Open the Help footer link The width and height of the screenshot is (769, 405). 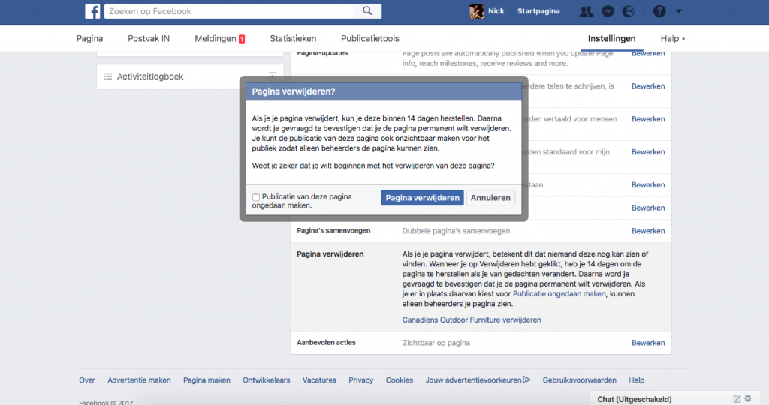pos(637,380)
